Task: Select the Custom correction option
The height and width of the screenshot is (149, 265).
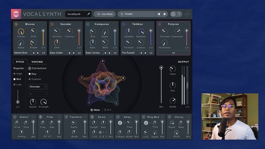Action: [35, 79]
